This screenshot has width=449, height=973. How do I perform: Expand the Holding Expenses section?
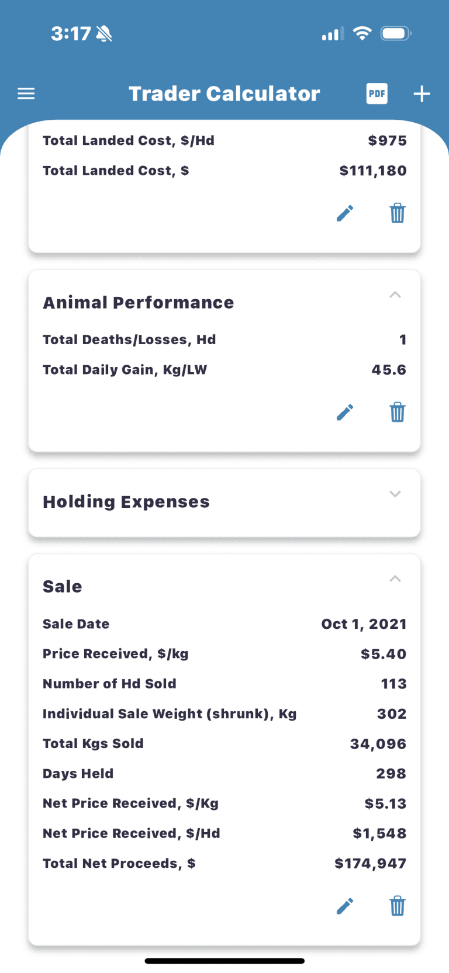tap(395, 494)
